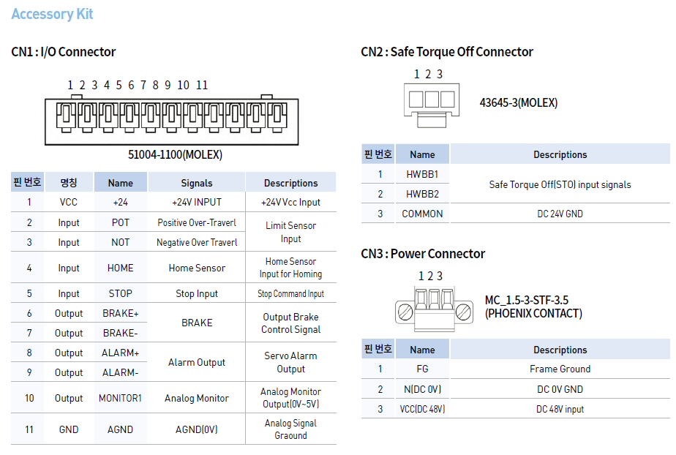The height and width of the screenshot is (455, 676).
Task: Click the 'Limit Sensor Input' description
Action: point(291,232)
